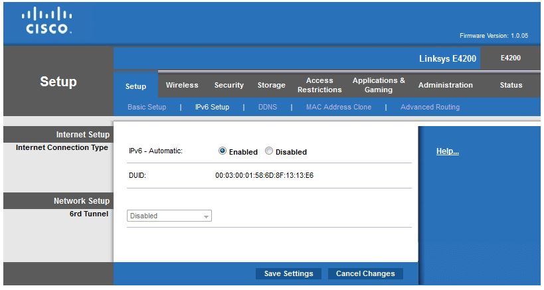
Task: Click the Cisco logo
Action: (x=47, y=21)
